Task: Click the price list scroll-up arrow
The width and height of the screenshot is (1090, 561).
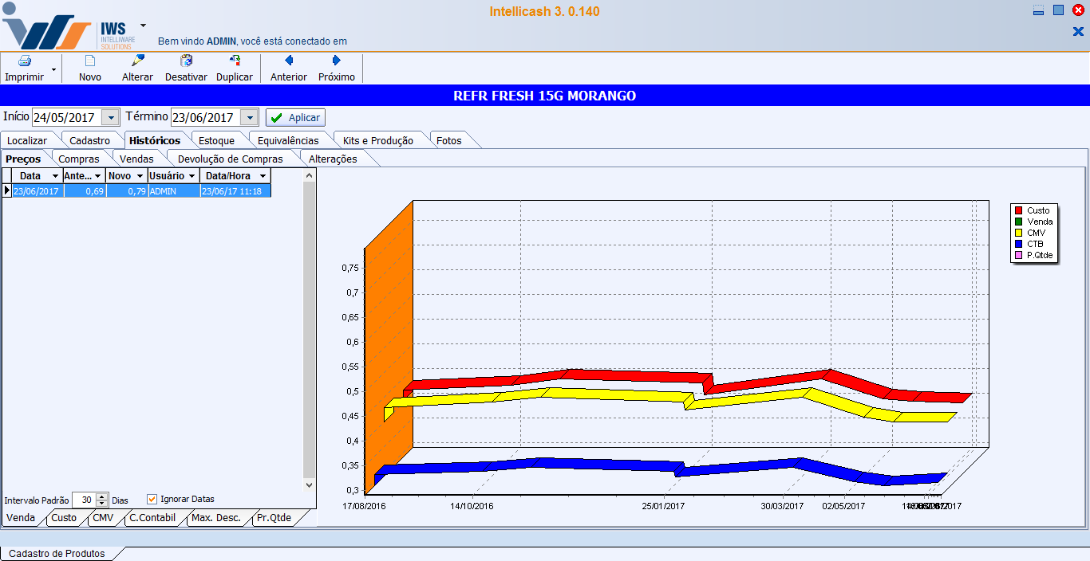Action: (310, 175)
